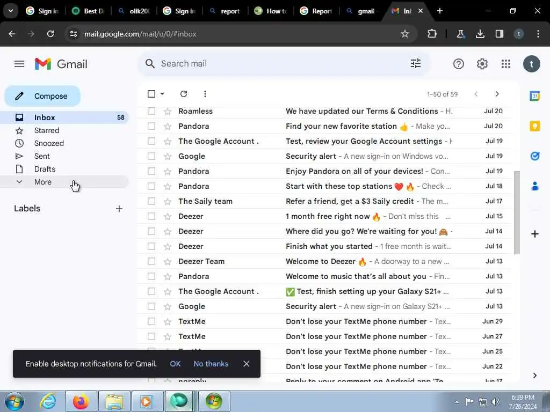Image resolution: width=550 pixels, height=412 pixels.
Task: Click the mail list vertical scrollbar
Action: pos(517,212)
